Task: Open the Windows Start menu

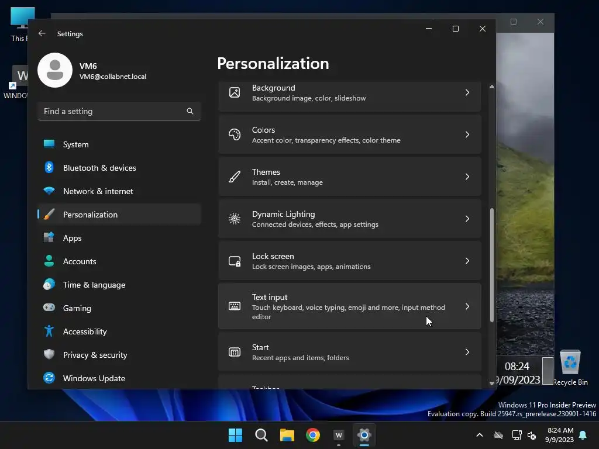Action: 235,435
